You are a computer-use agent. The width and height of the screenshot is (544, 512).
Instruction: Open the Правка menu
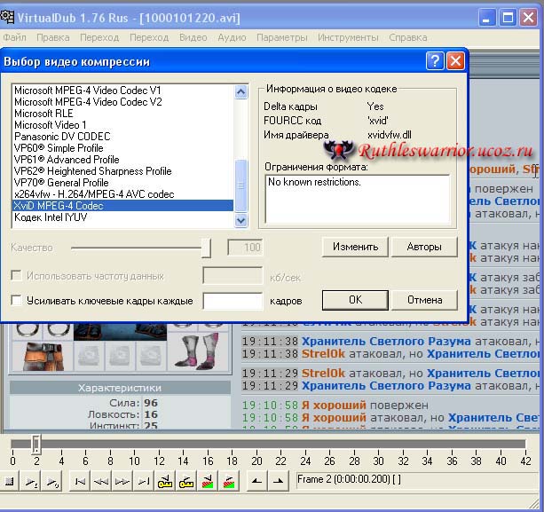tap(52, 37)
